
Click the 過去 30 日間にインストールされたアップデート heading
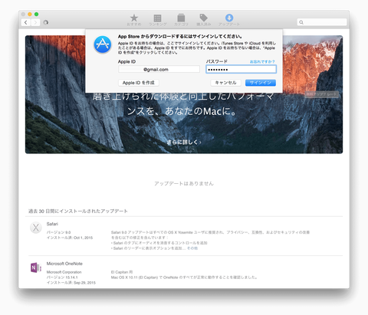tap(78, 211)
